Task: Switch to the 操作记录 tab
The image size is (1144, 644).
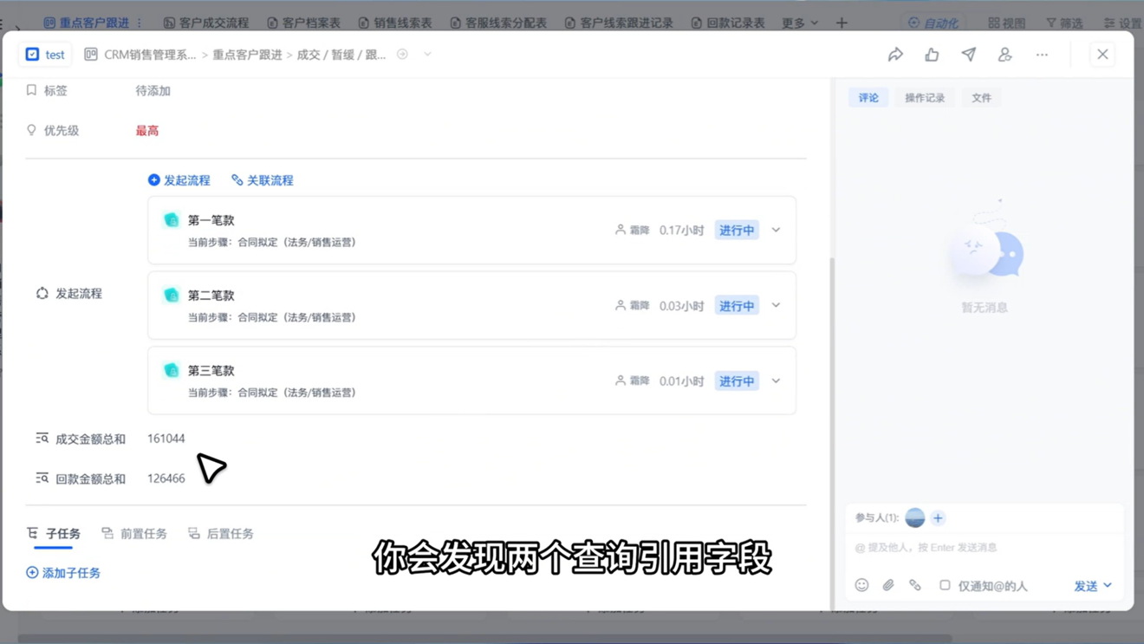Action: coord(925,98)
